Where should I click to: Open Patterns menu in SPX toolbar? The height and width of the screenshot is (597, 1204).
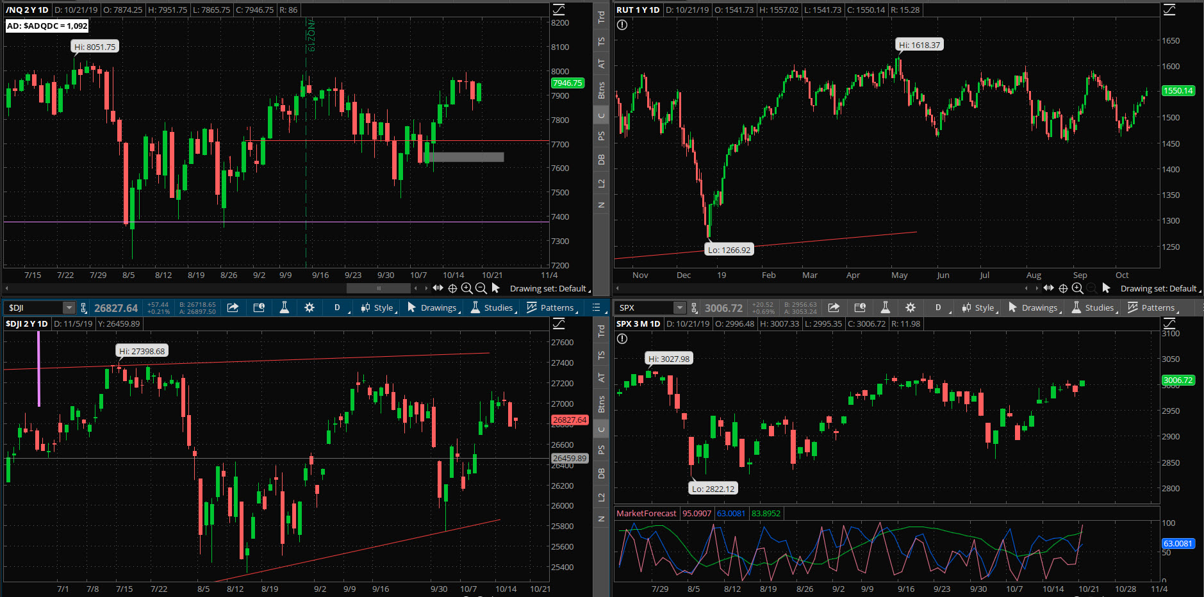click(1153, 307)
